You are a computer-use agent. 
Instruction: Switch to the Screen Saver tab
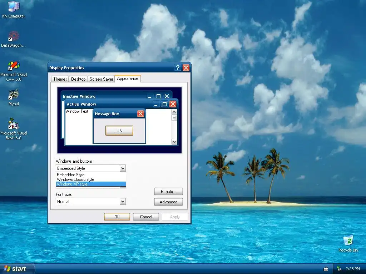click(x=101, y=79)
